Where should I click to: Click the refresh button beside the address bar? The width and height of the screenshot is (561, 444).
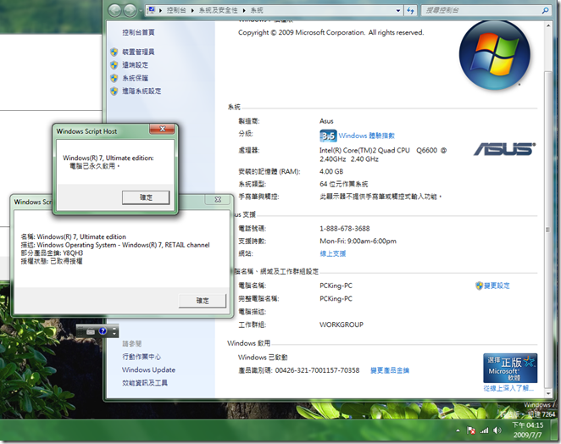pos(410,10)
